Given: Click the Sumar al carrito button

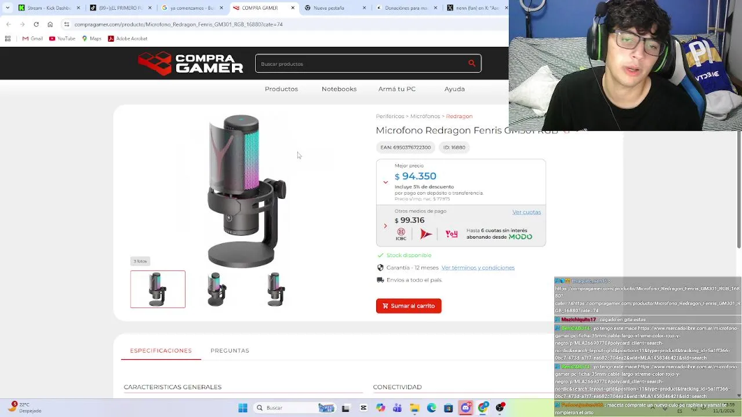Looking at the screenshot, I should [x=409, y=306].
